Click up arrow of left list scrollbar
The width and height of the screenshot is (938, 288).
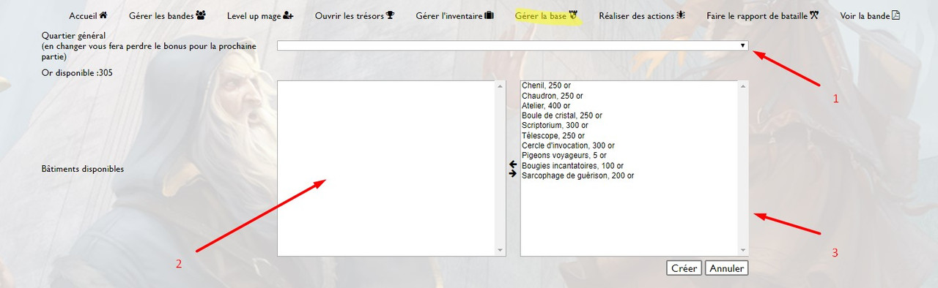click(x=501, y=86)
